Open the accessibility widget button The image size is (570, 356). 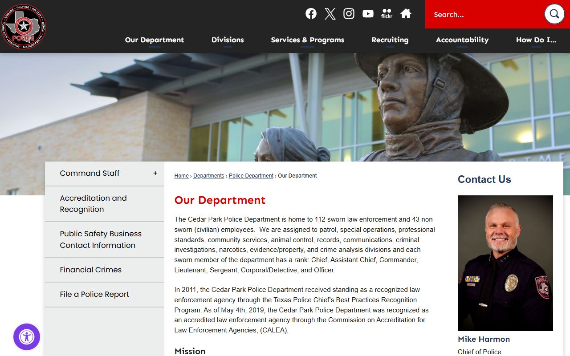27,337
